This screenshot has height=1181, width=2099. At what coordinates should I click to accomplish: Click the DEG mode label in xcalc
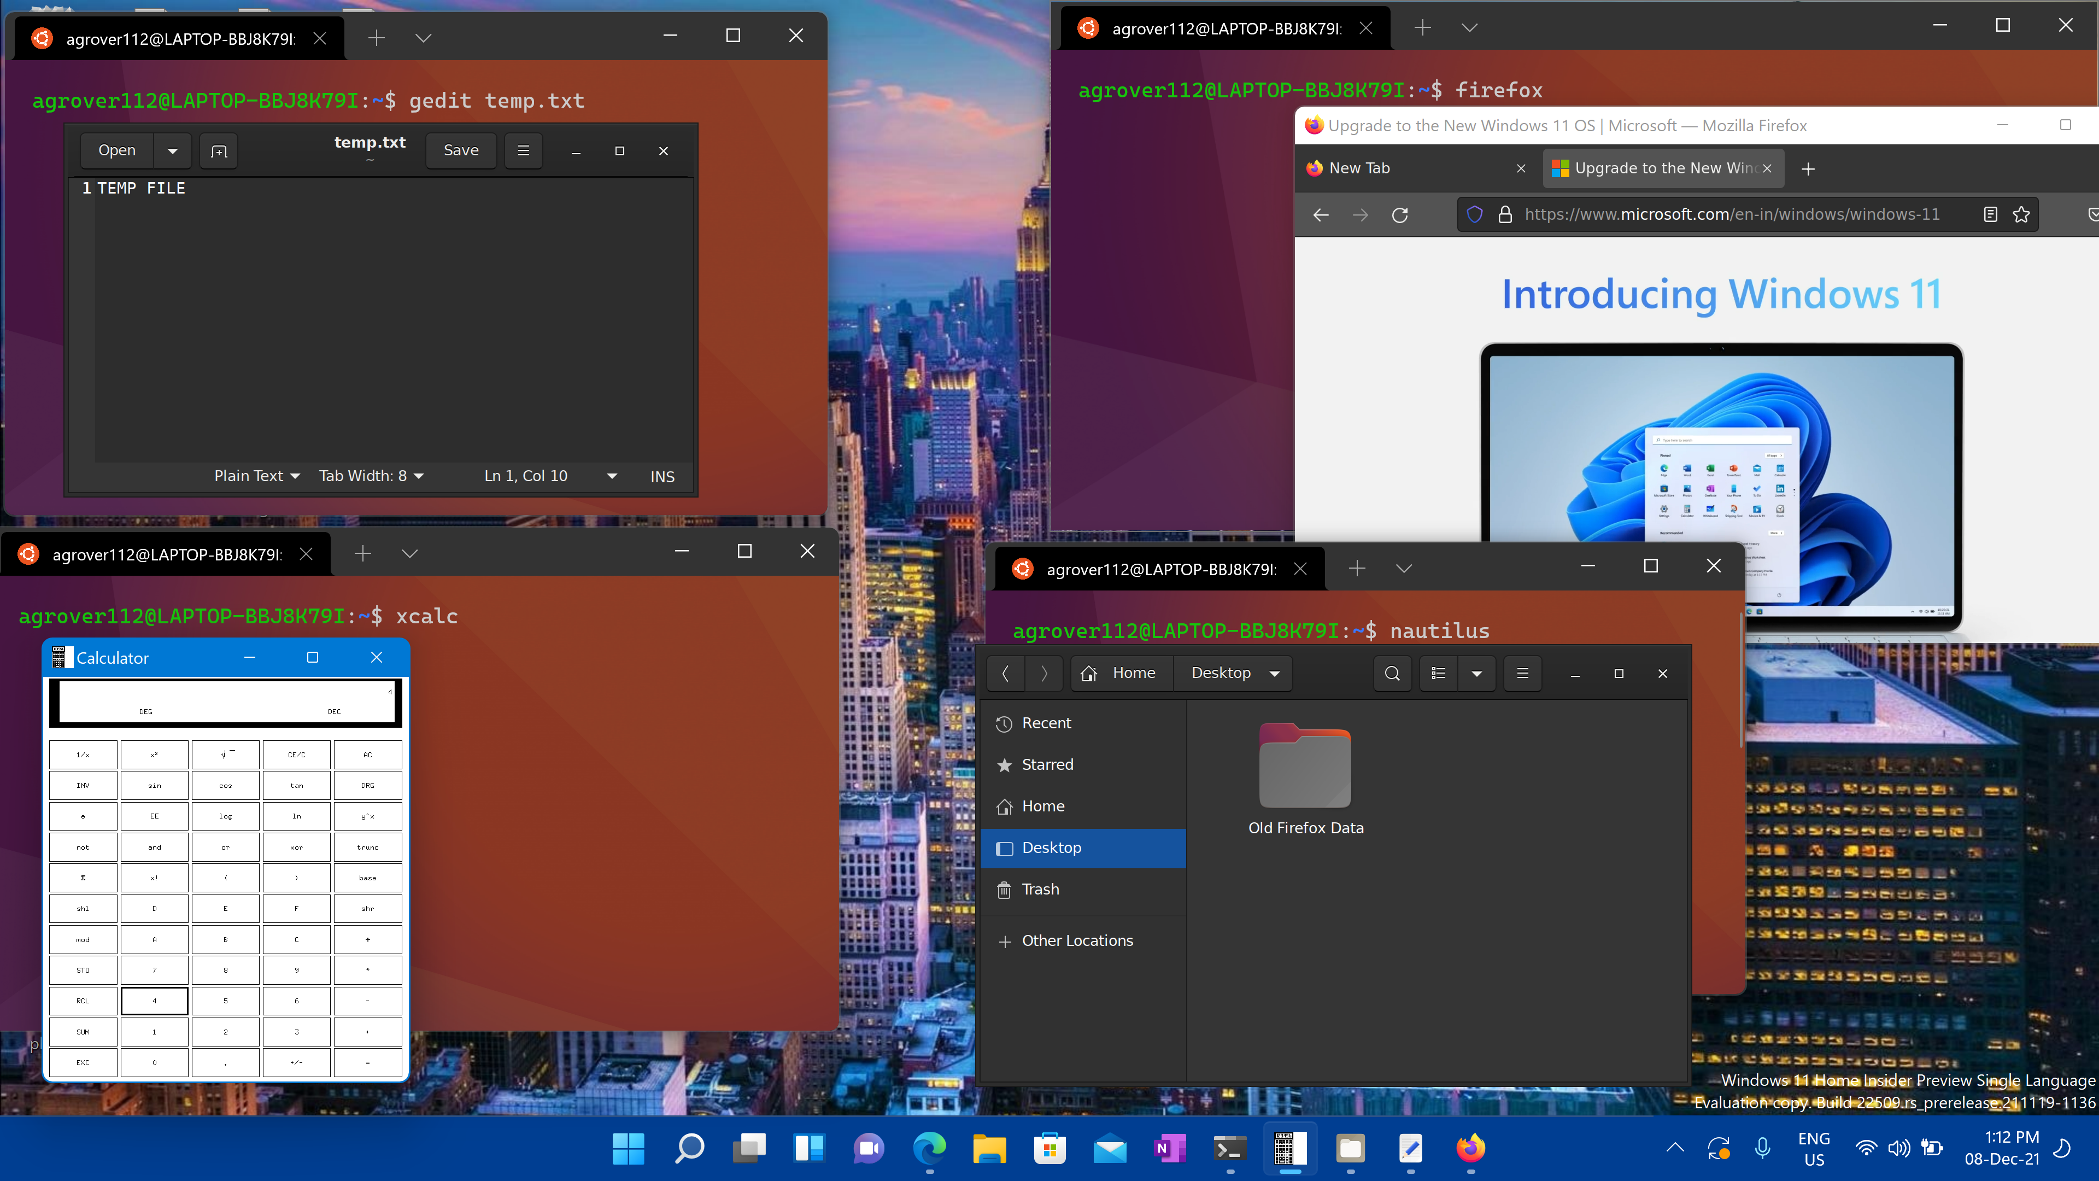(x=145, y=711)
